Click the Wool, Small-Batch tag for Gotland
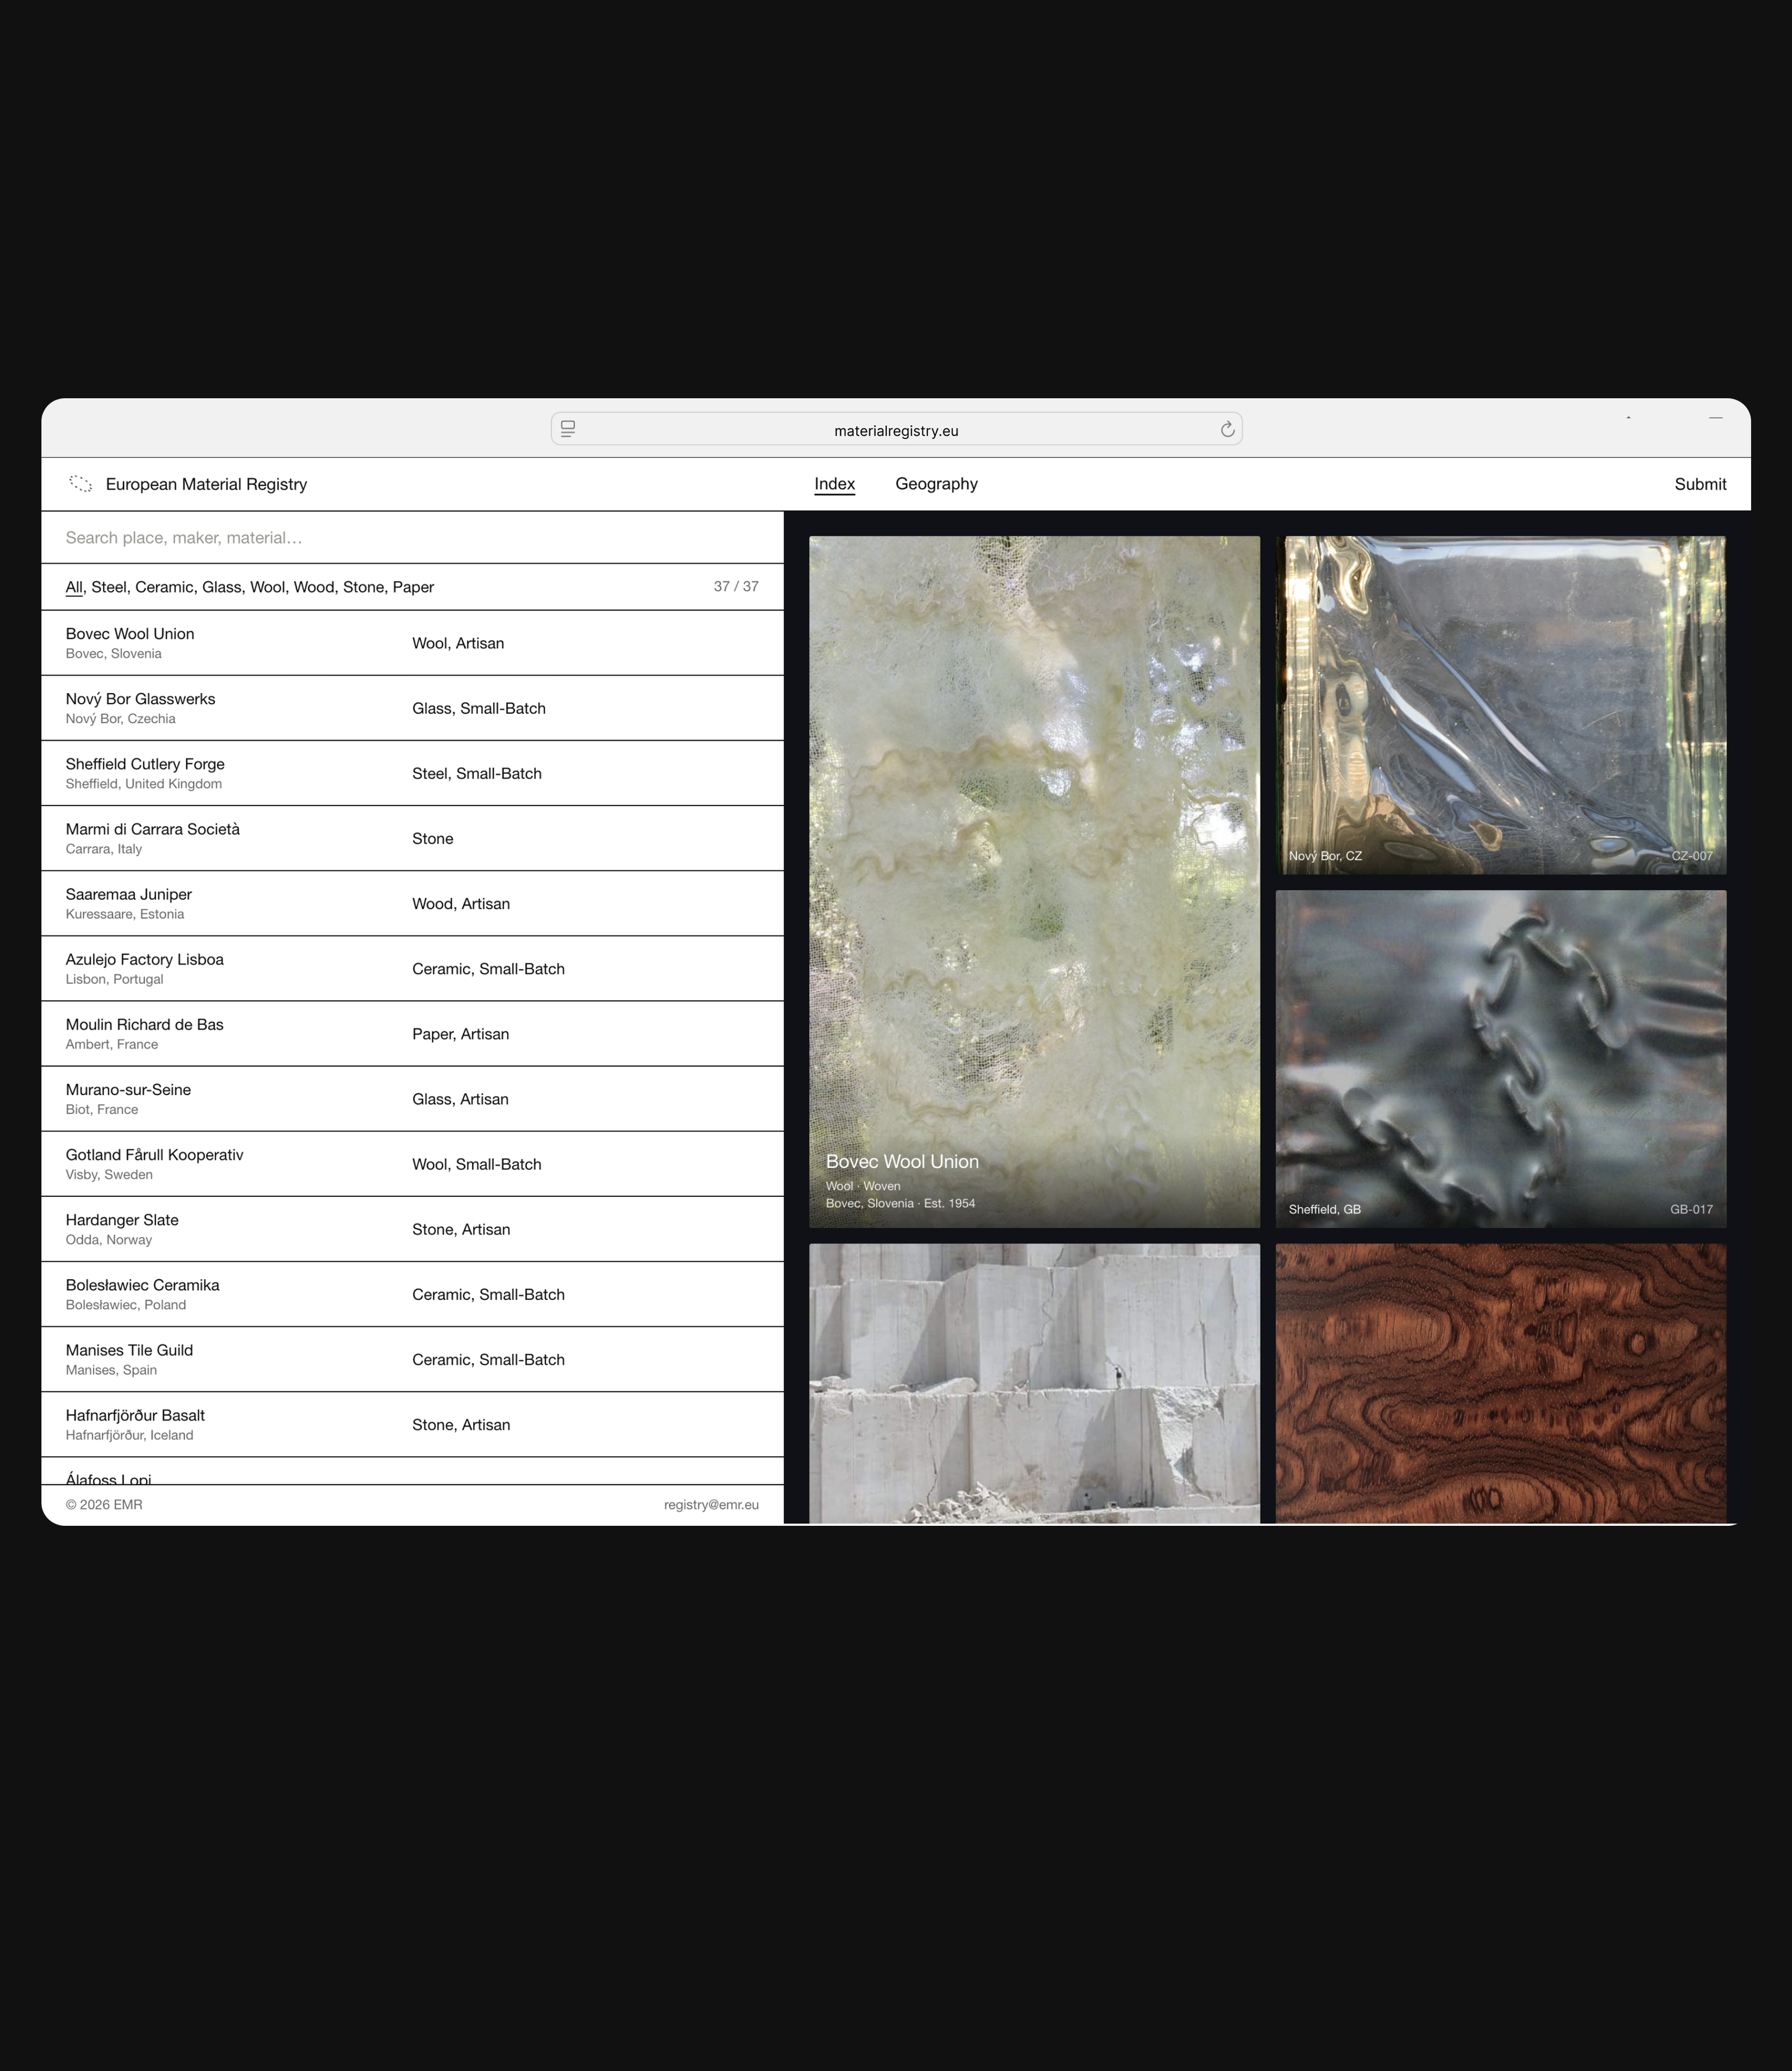 coord(477,1164)
